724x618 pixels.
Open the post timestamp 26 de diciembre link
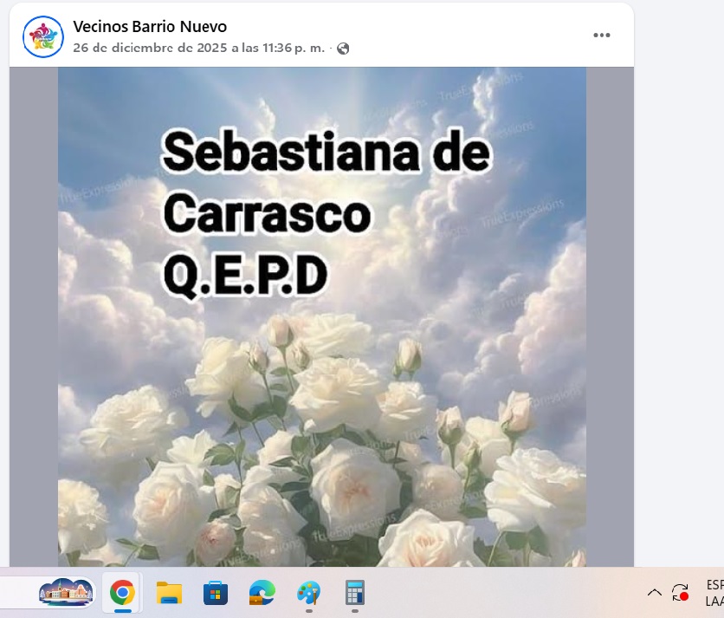coord(198,49)
